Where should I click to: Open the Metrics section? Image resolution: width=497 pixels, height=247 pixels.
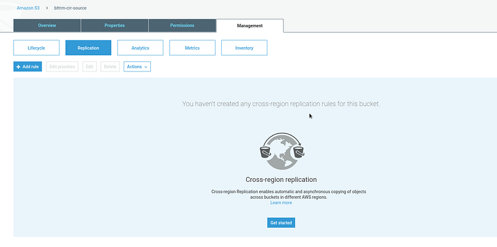tap(193, 48)
